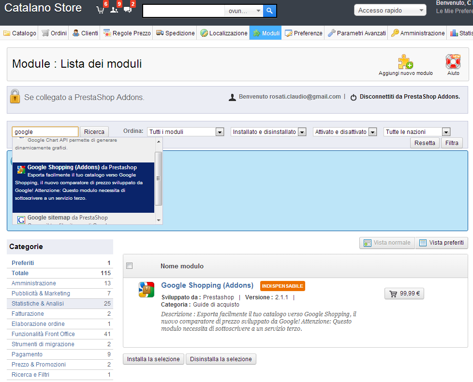Image resolution: width=473 pixels, height=382 pixels.
Task: Open the Amministrazione menu
Action: [x=418, y=33]
